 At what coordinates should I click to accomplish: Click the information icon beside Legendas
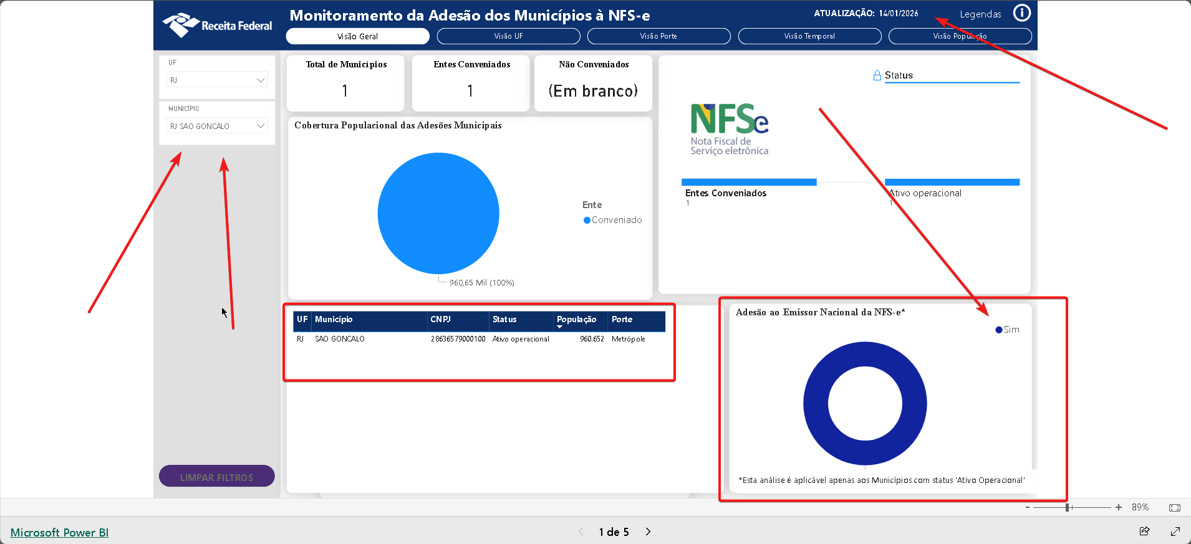tap(1021, 13)
